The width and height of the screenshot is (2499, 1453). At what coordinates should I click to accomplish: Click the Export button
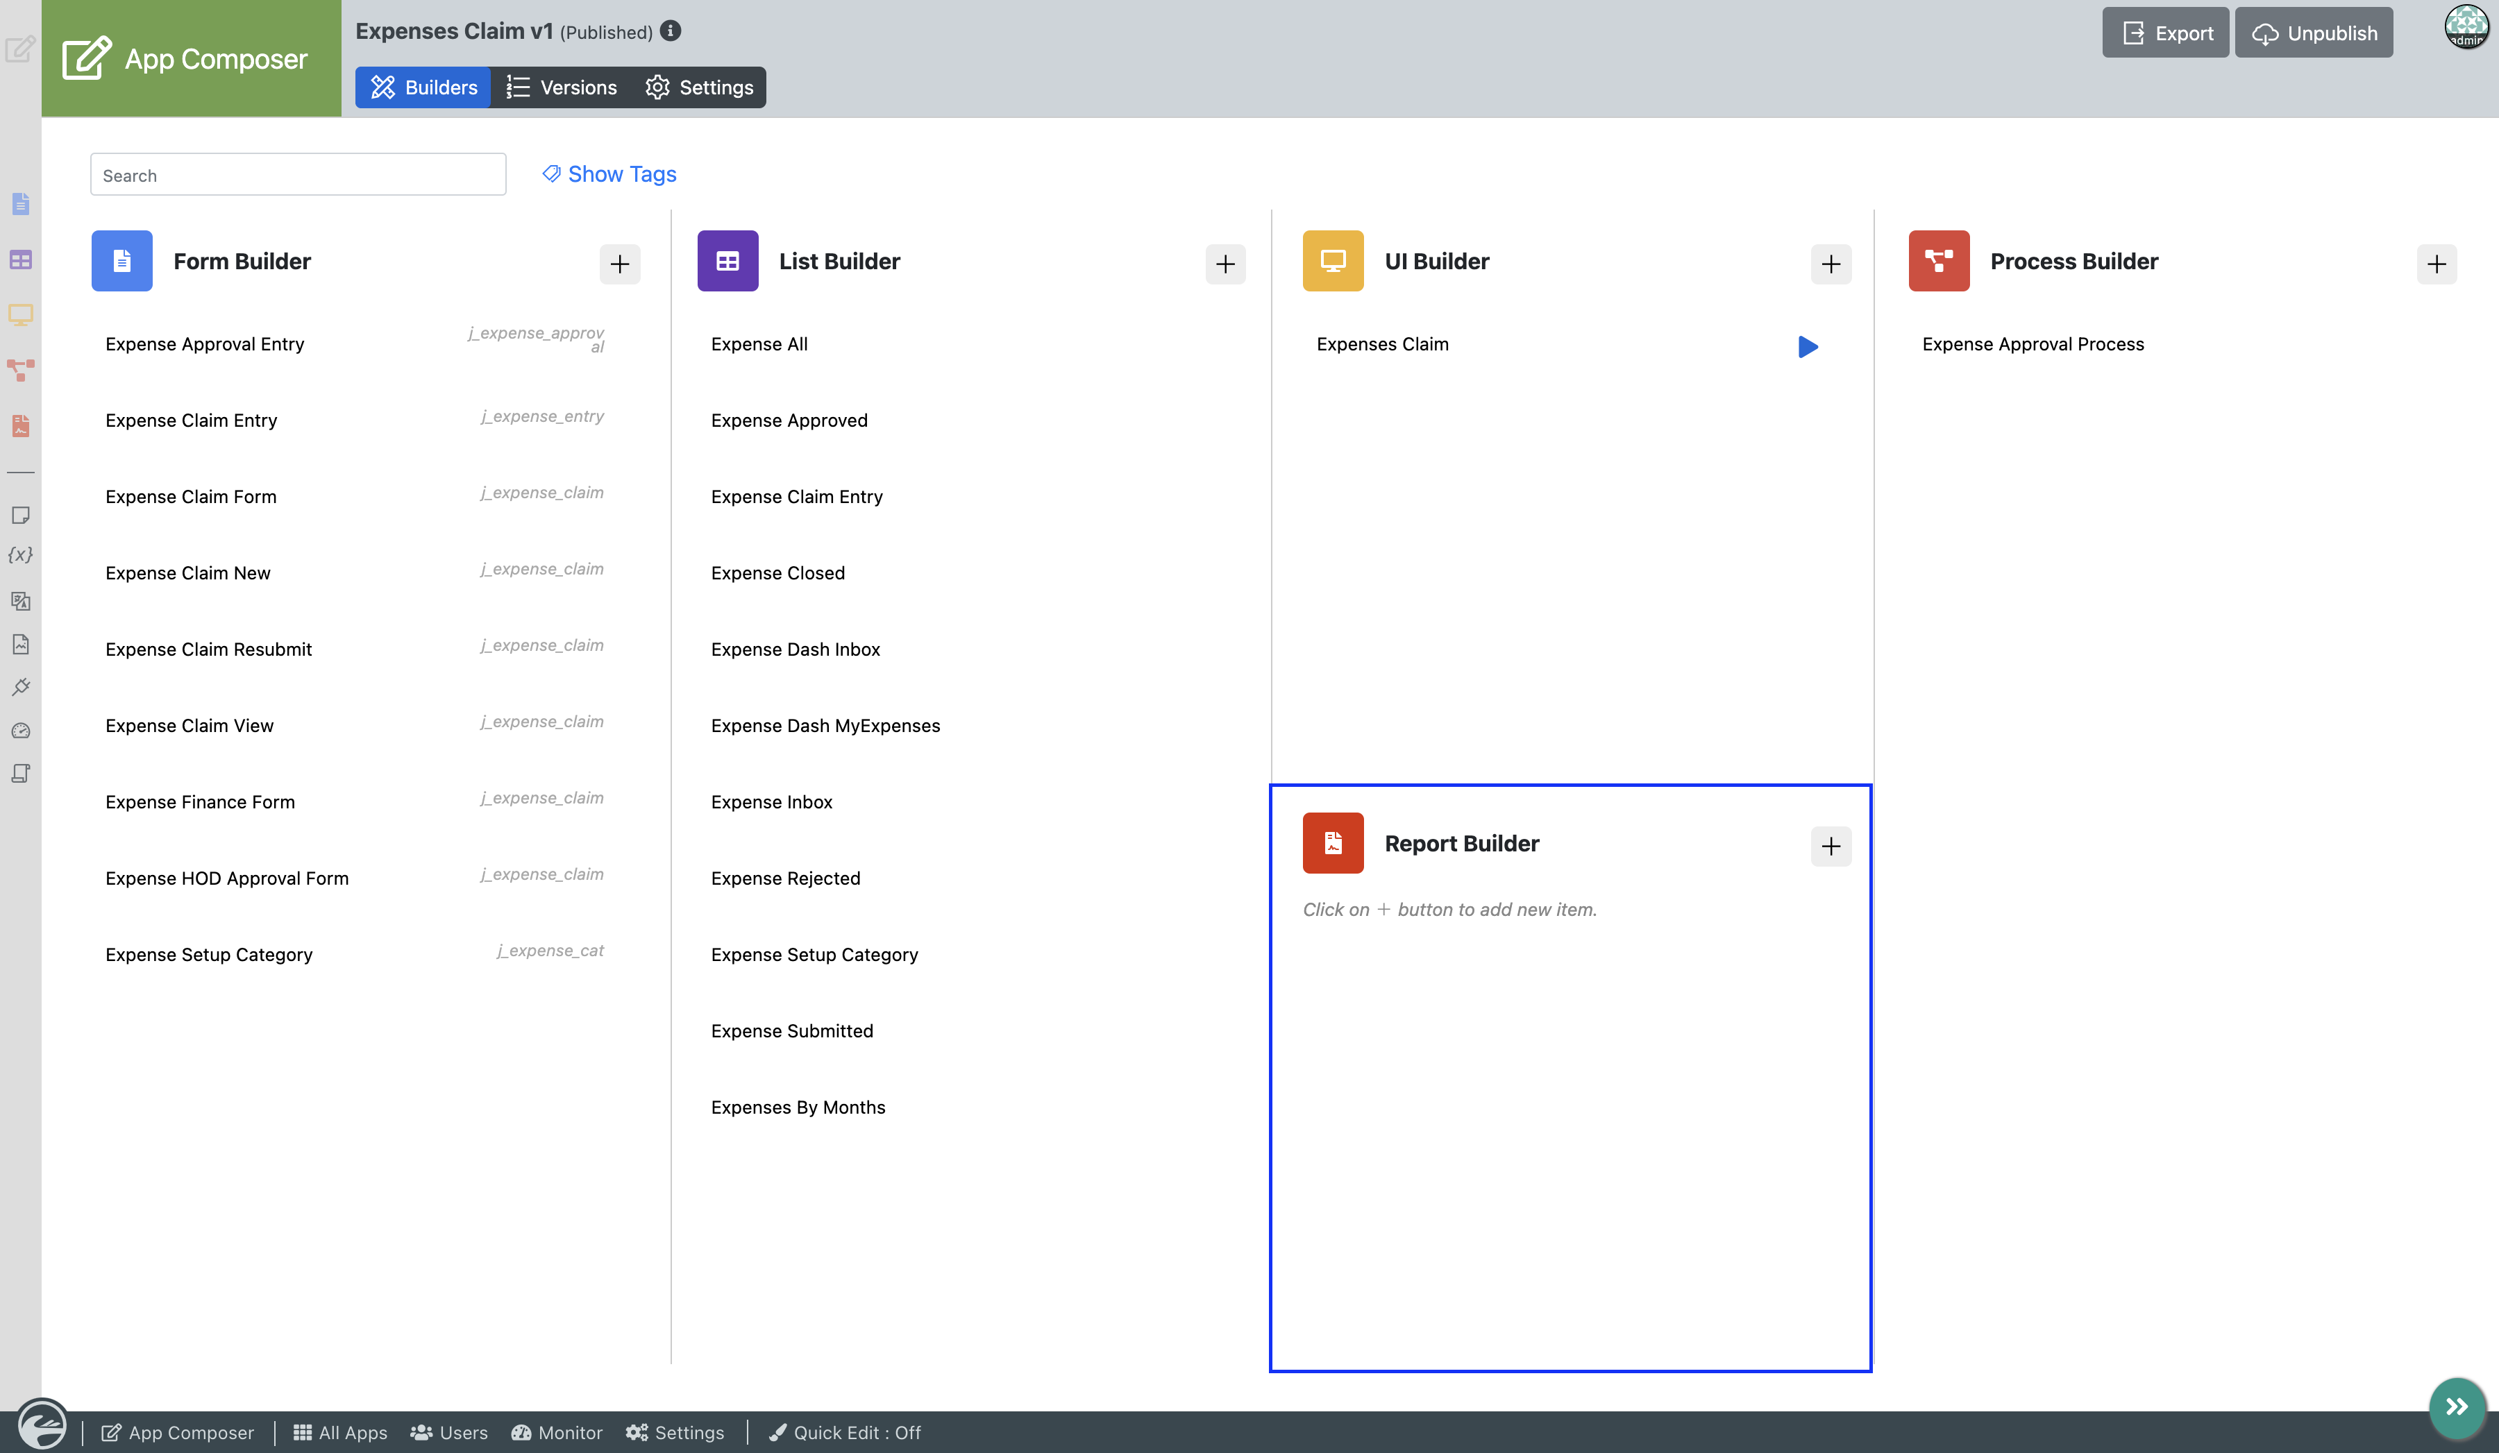pos(2165,33)
